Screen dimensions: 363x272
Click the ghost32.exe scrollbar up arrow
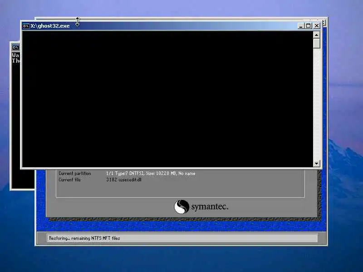point(316,35)
